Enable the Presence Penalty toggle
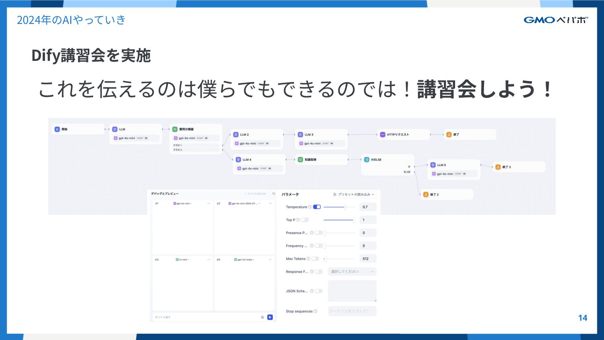The height and width of the screenshot is (340, 604). click(319, 233)
